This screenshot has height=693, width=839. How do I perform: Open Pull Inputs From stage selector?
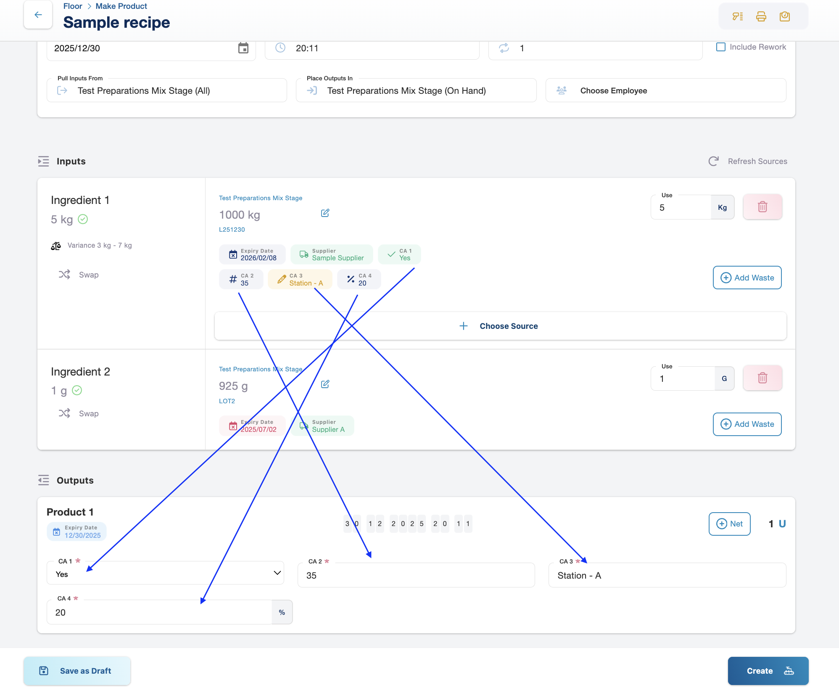pyautogui.click(x=167, y=91)
